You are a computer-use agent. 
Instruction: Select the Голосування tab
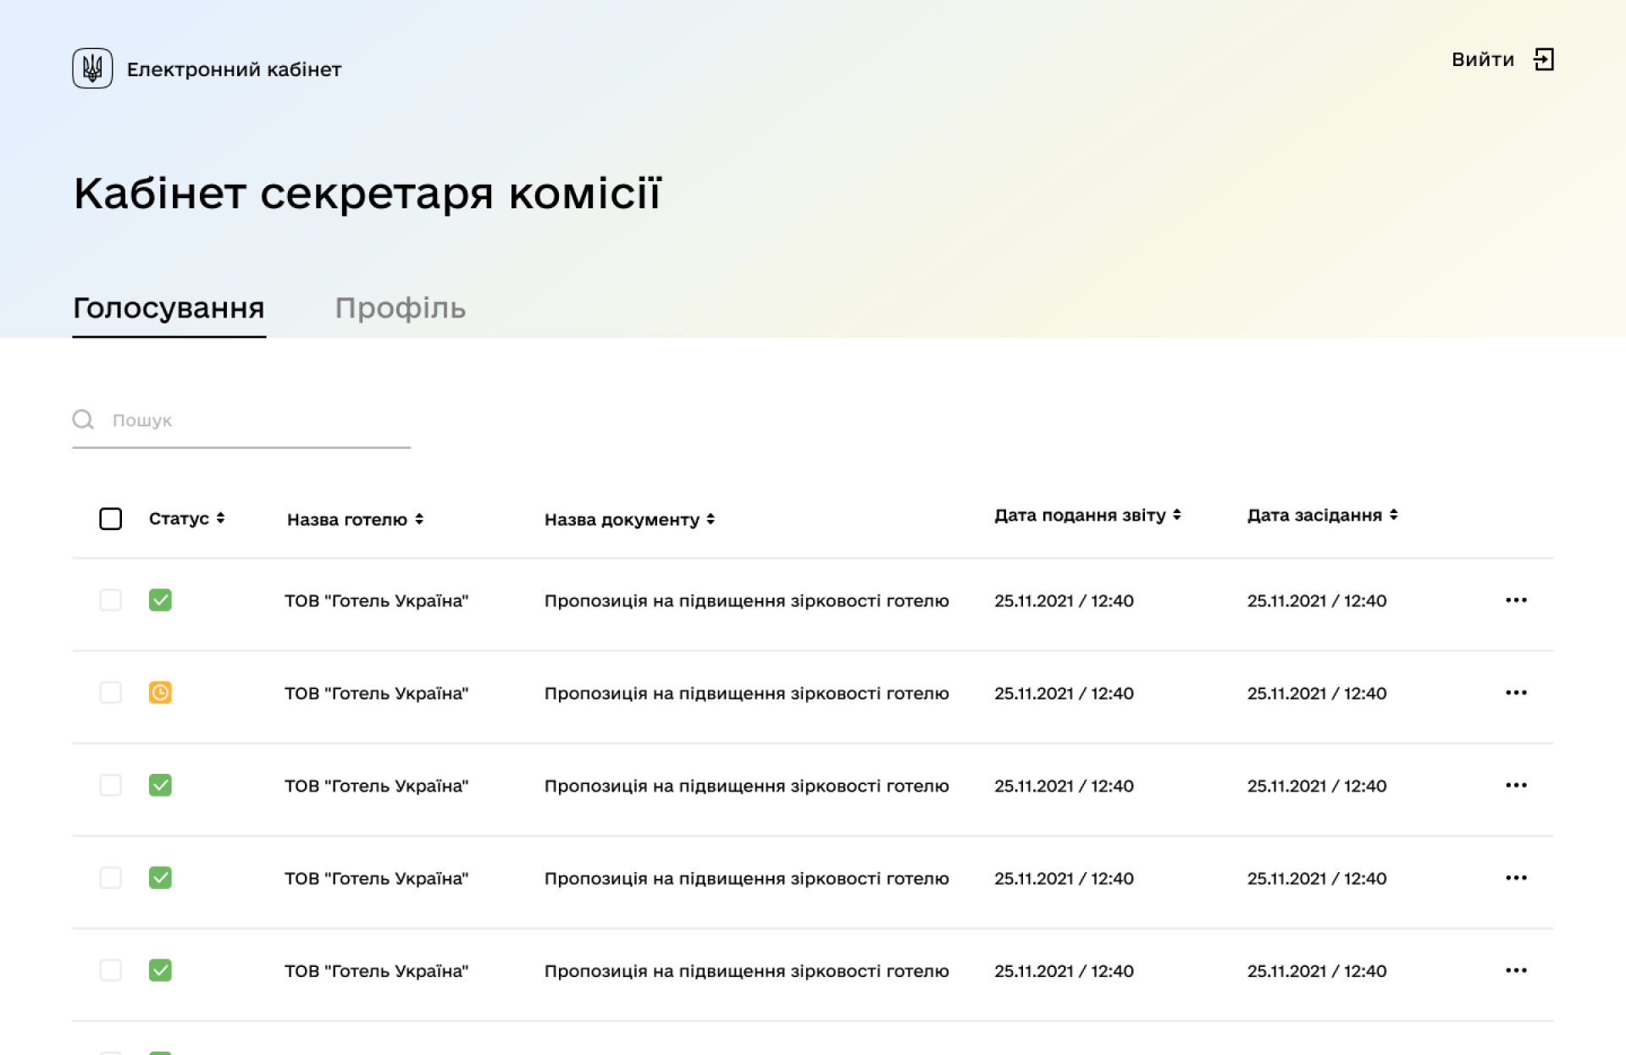click(x=169, y=307)
